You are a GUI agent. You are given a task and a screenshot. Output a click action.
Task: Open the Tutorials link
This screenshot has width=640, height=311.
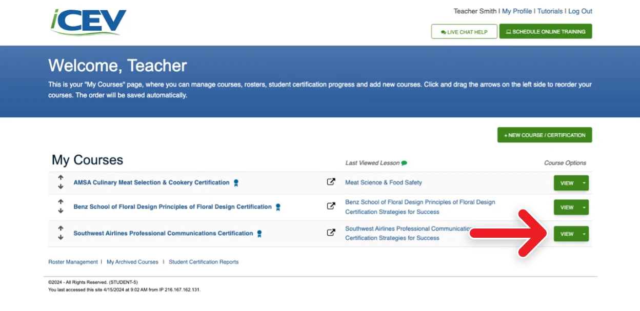coord(550,11)
